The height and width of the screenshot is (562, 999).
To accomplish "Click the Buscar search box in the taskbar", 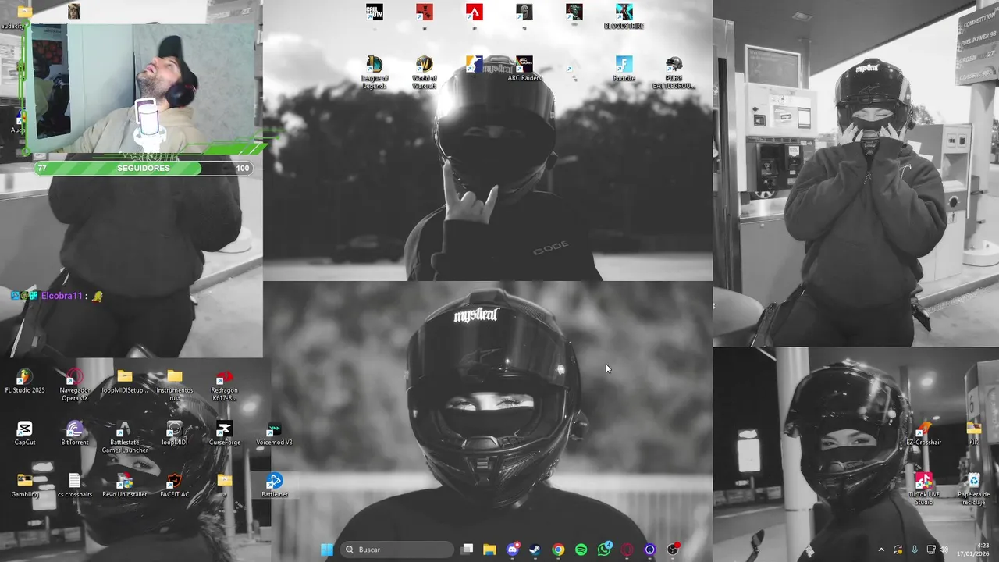I will (396, 550).
